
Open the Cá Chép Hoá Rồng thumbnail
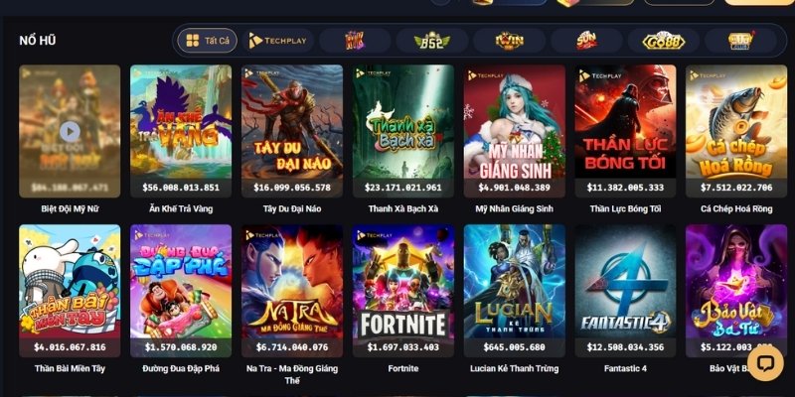736,131
